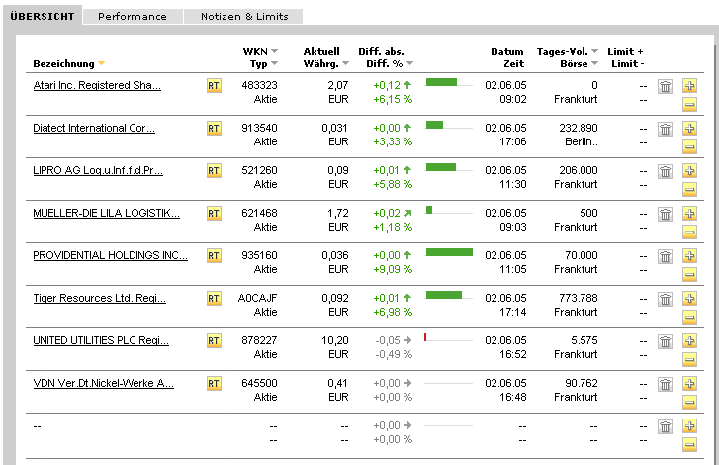Click the plus icon for Diatect International

point(689,129)
